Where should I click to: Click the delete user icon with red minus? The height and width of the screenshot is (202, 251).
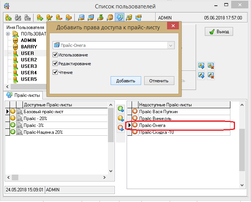click(59, 18)
